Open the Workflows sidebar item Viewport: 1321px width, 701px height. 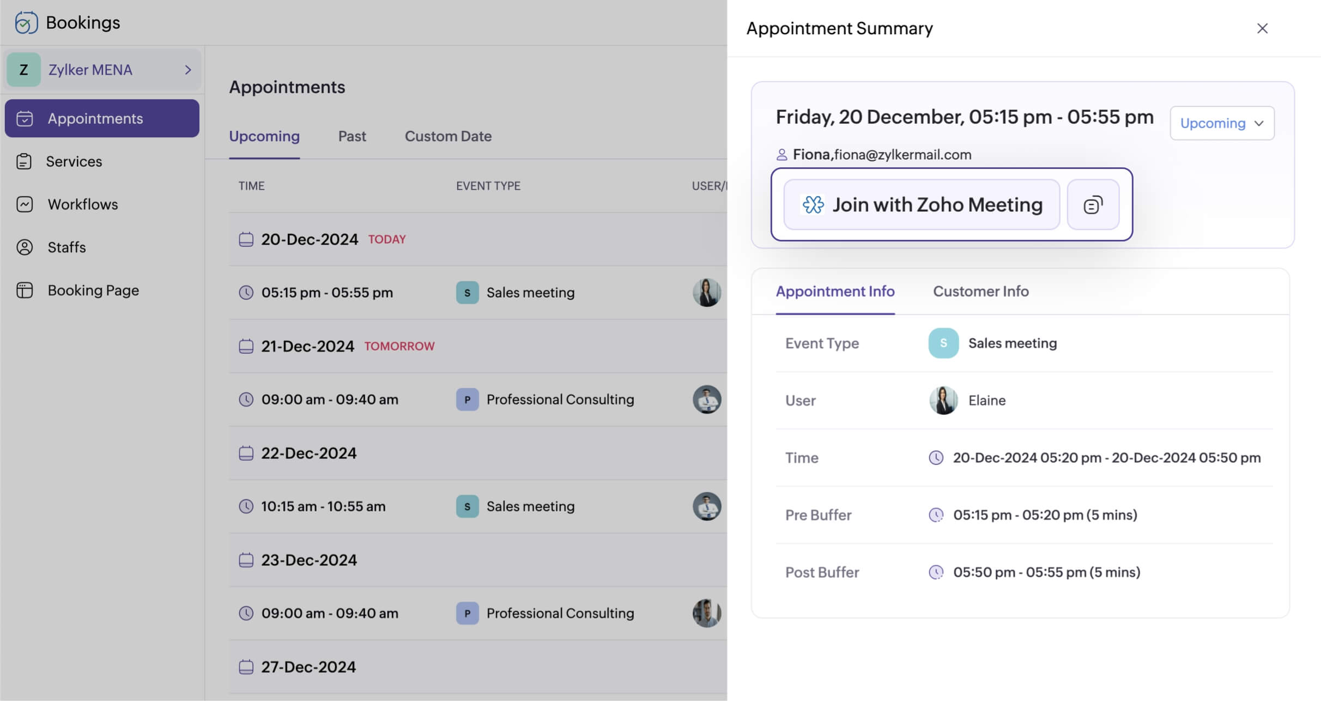click(x=82, y=204)
